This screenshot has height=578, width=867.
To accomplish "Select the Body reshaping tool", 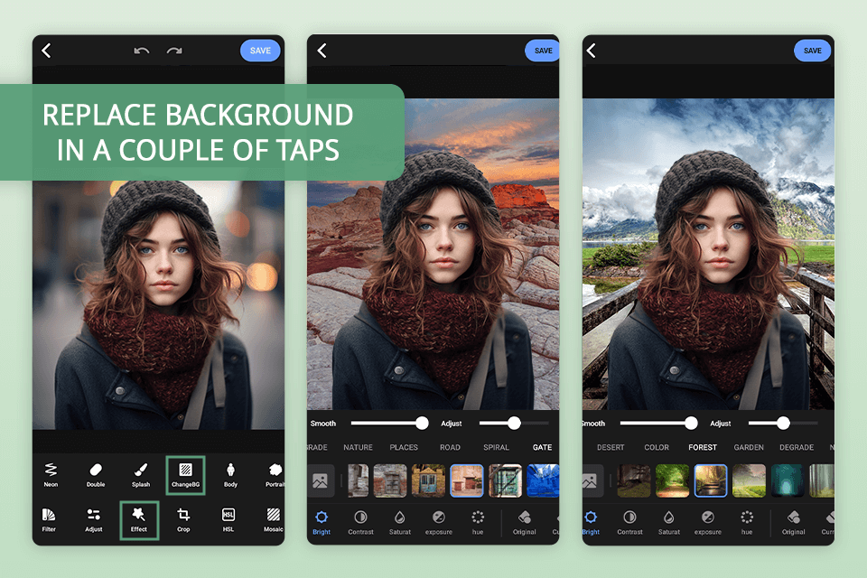I will coord(230,474).
